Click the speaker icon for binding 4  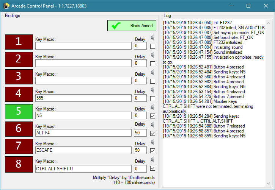pyautogui.click(x=152, y=90)
